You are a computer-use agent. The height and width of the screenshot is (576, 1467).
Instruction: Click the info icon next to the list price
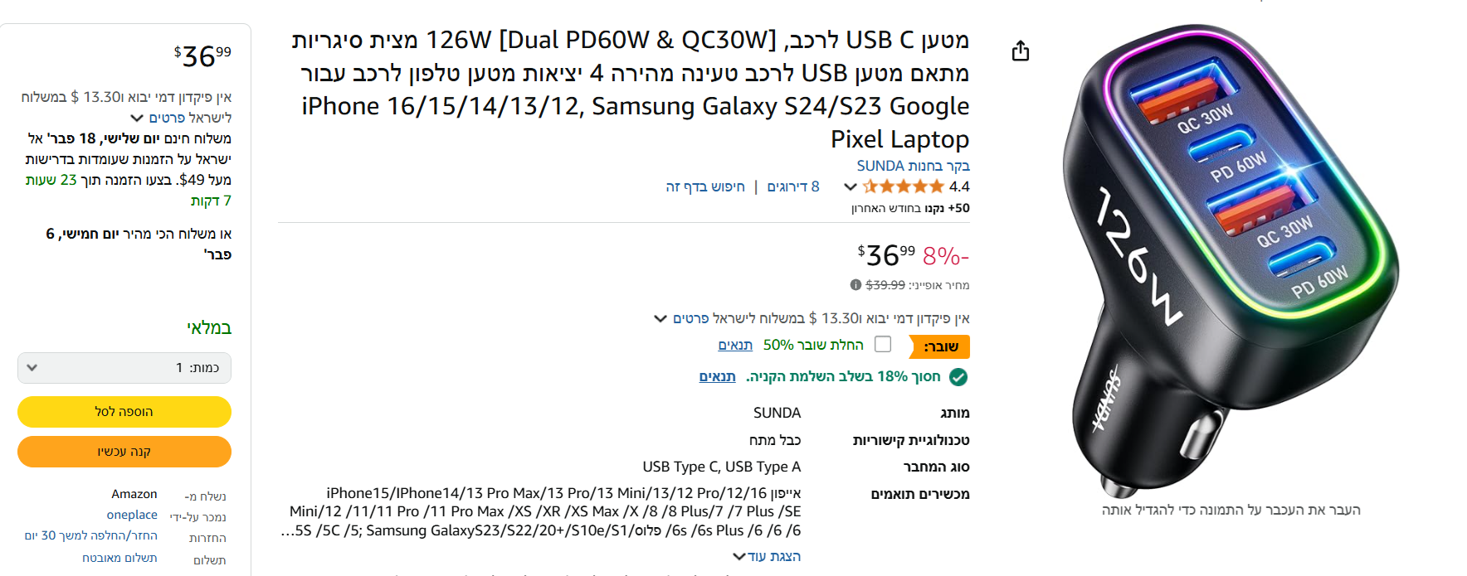tap(855, 285)
